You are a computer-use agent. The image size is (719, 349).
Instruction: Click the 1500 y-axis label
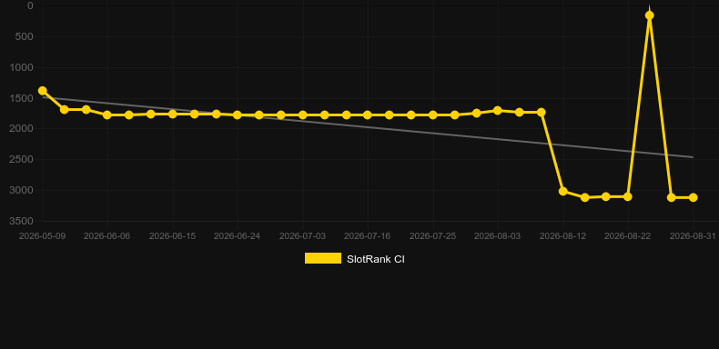click(x=22, y=98)
